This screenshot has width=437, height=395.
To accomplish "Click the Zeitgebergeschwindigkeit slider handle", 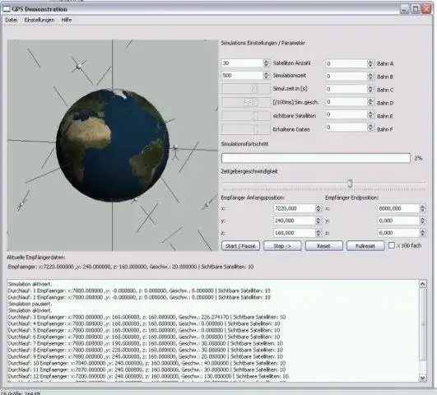I will (x=350, y=184).
